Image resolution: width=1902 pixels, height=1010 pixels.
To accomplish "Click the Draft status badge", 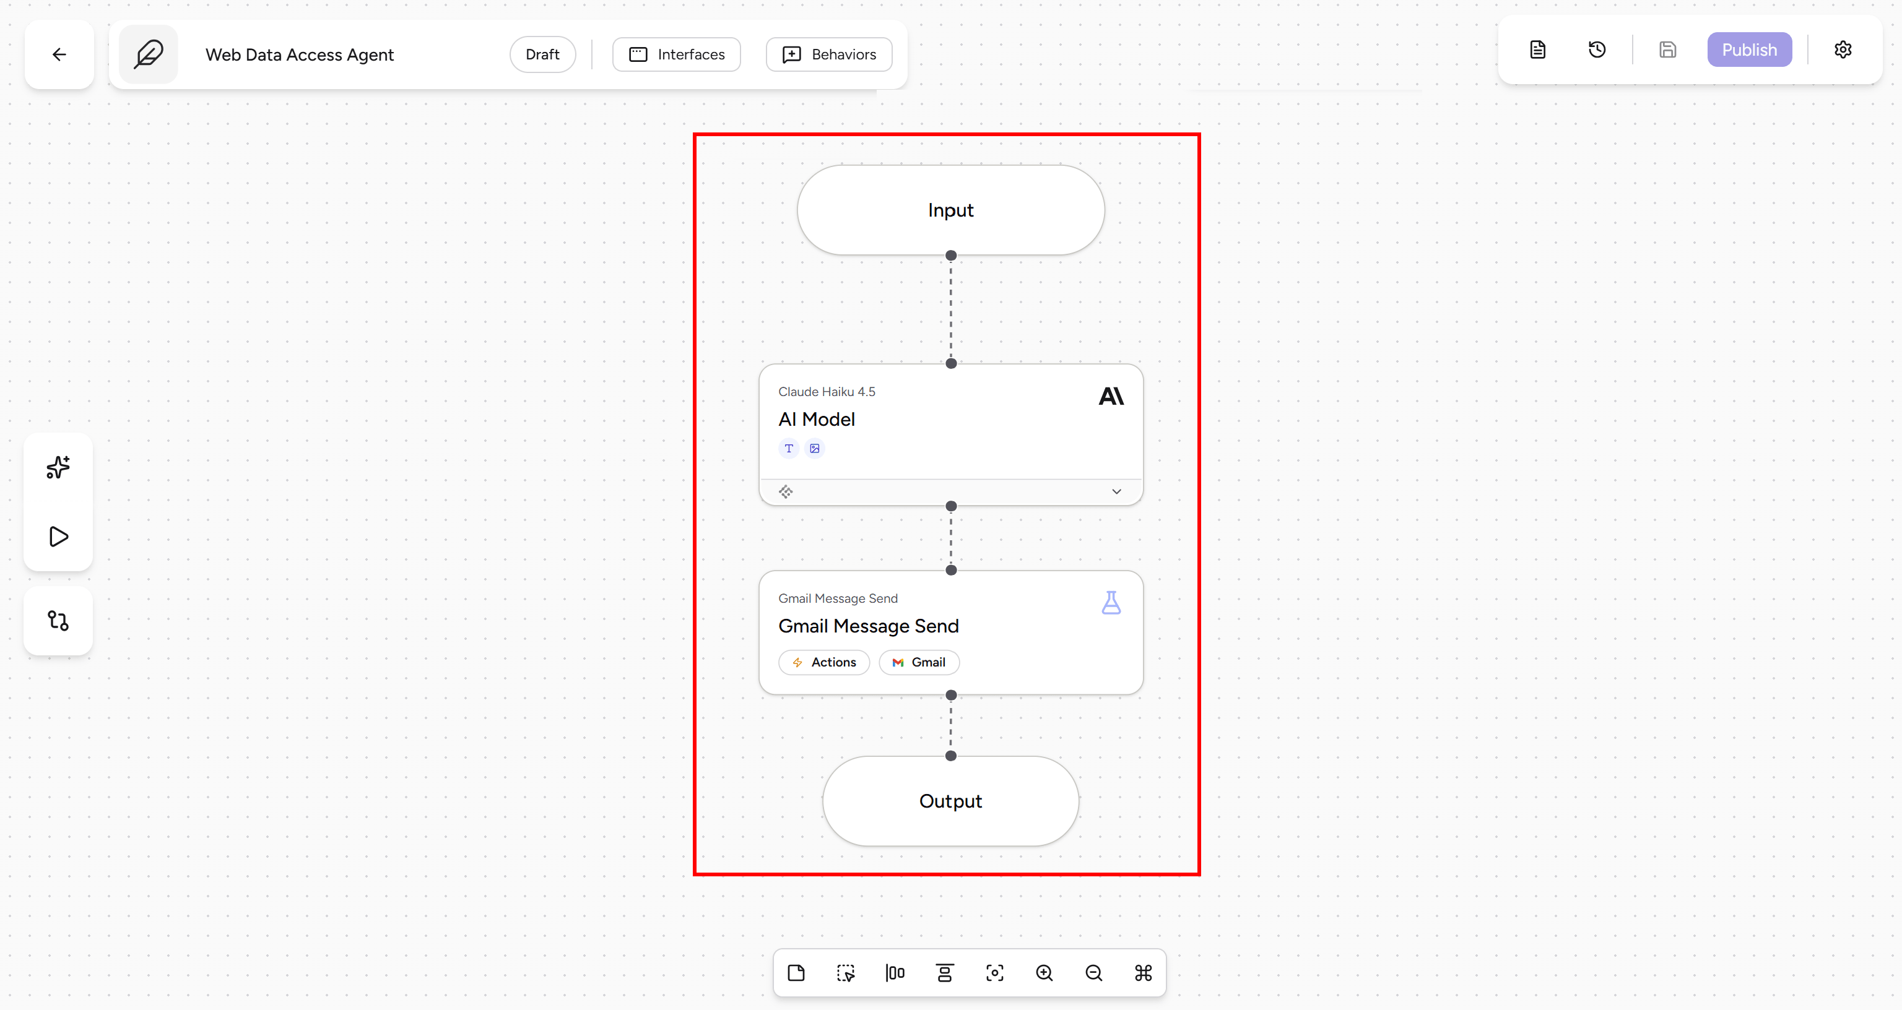I will (x=543, y=54).
